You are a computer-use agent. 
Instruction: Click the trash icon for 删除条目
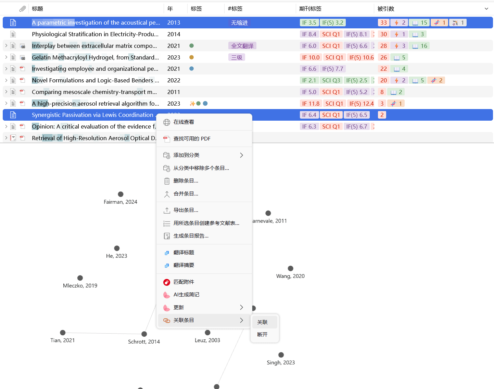pos(167,181)
